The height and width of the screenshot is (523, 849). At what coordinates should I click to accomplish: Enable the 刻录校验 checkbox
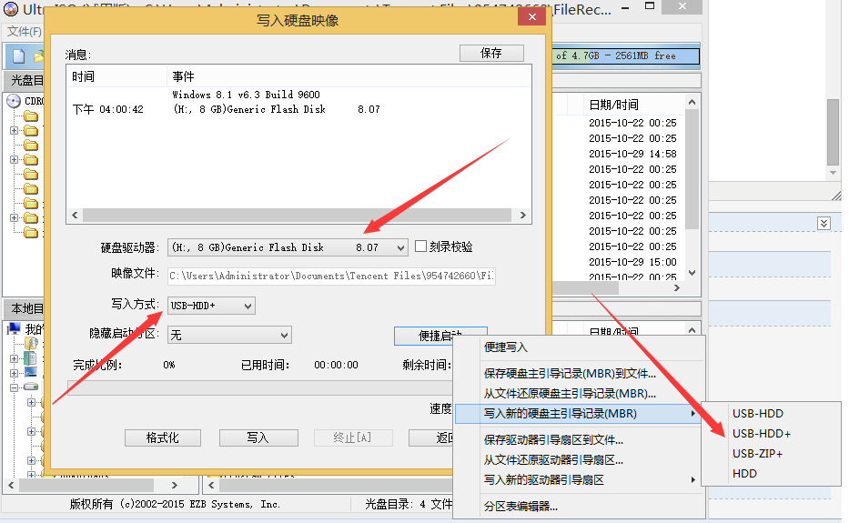pos(420,246)
